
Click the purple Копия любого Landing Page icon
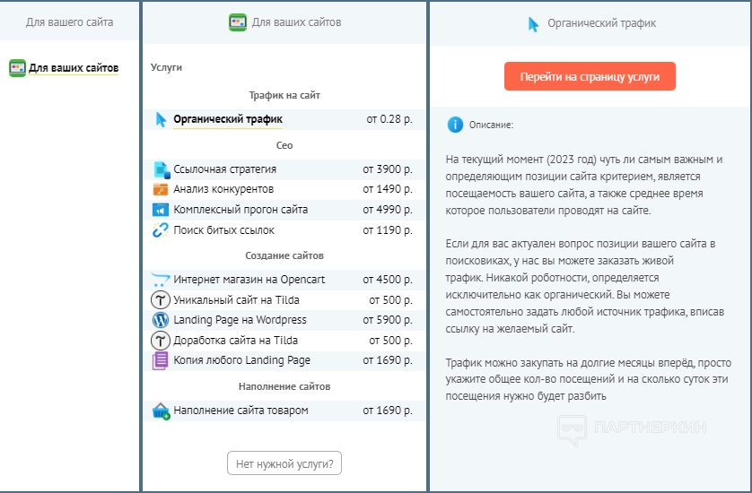pos(161,360)
